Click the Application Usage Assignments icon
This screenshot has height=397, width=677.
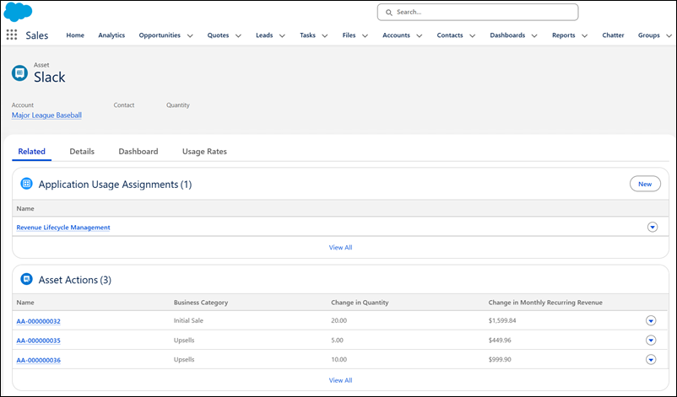click(26, 184)
